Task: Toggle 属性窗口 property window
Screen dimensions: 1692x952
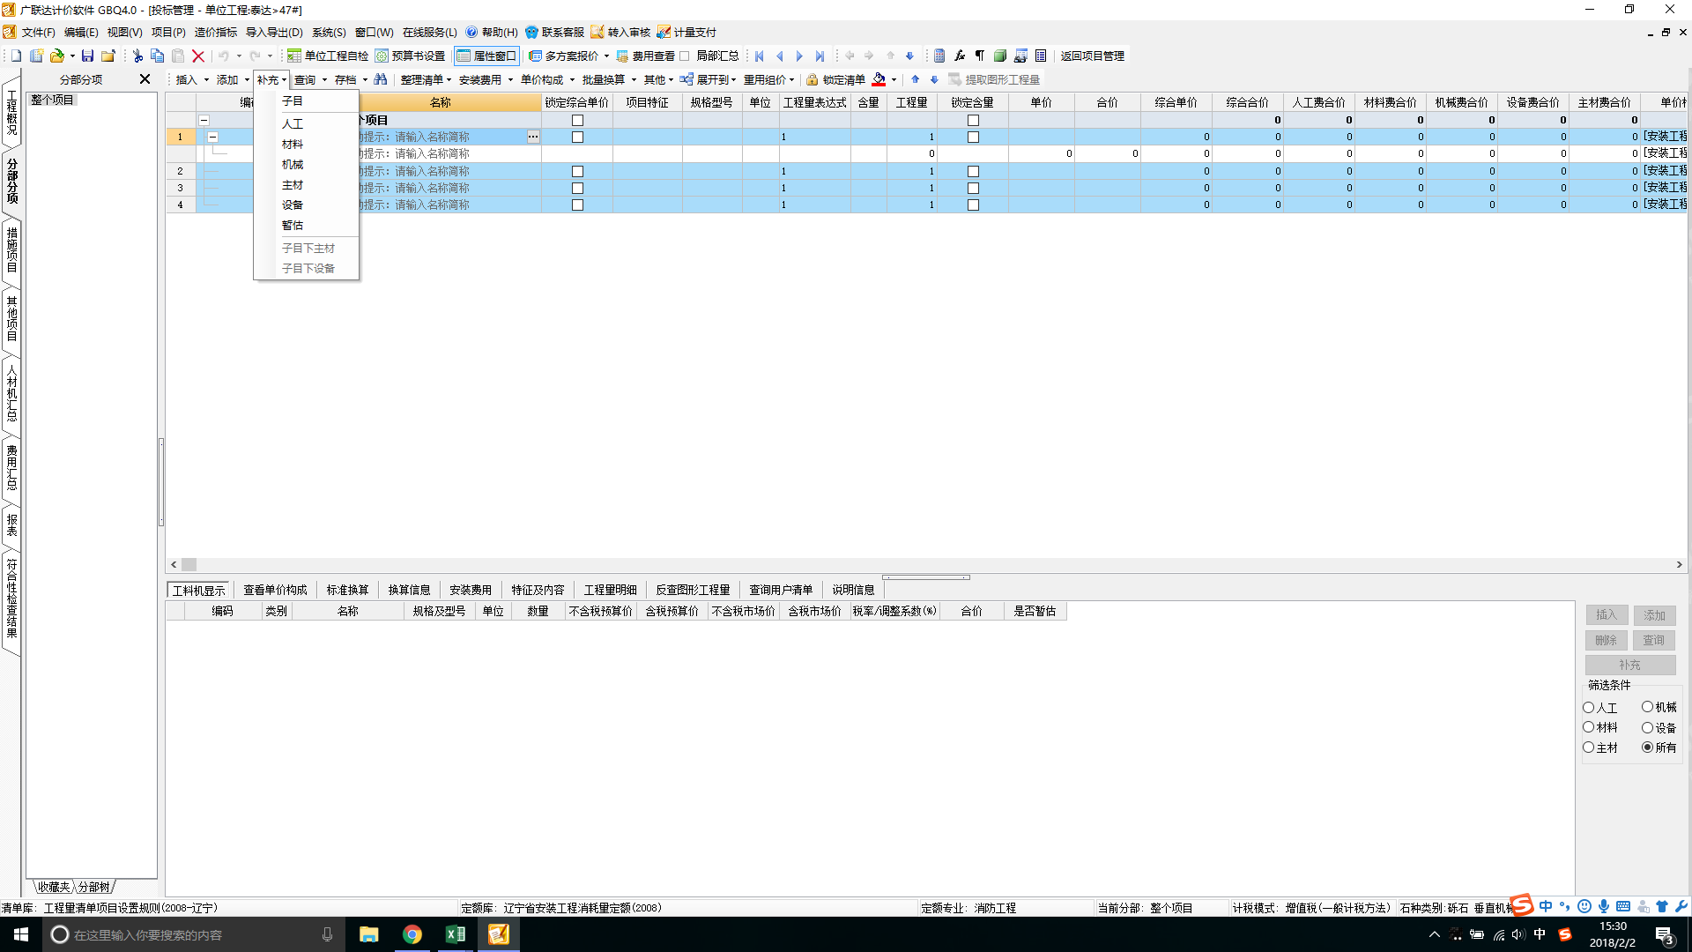Action: (x=486, y=56)
